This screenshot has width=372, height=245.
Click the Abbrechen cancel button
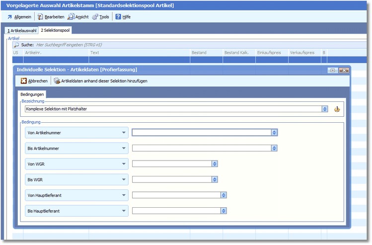tap(34, 81)
